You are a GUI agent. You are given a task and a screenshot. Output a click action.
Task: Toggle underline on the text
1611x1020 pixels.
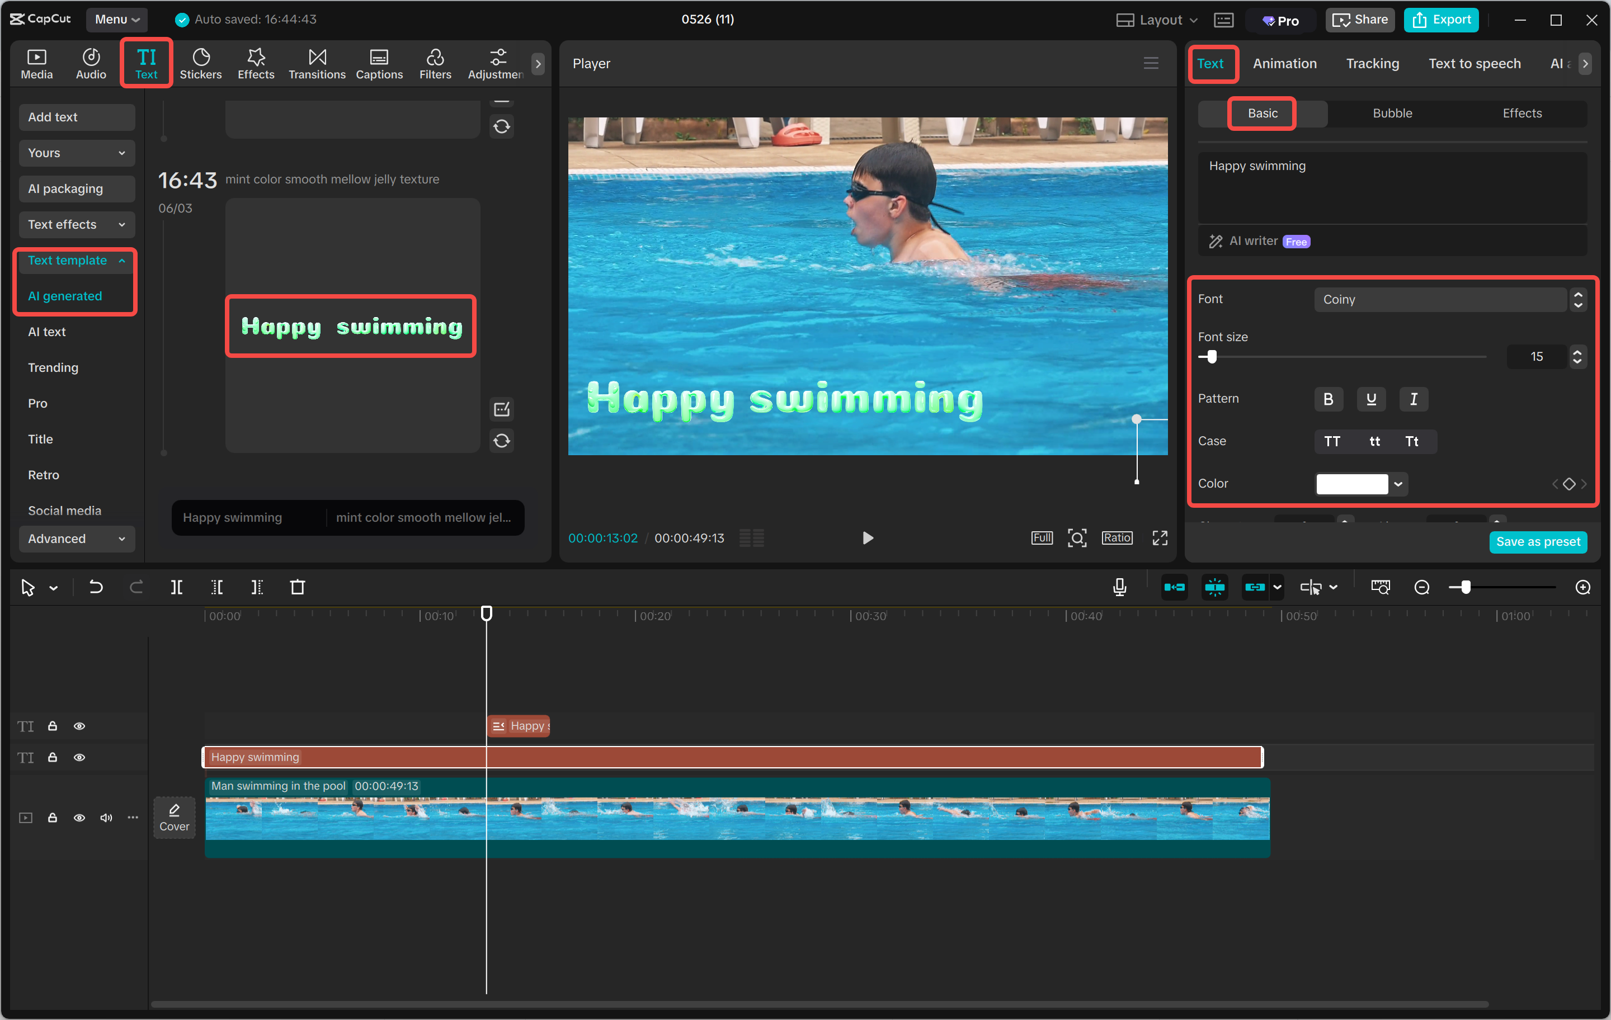point(1372,399)
